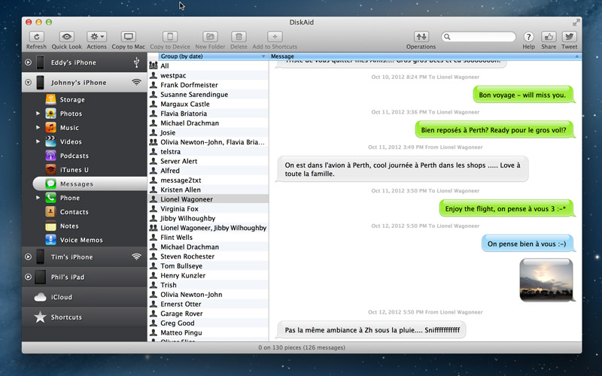Click the Share thumbs-up icon

pos(549,37)
